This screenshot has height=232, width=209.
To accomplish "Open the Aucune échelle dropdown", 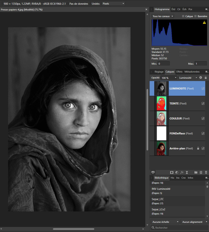I will (165, 222).
